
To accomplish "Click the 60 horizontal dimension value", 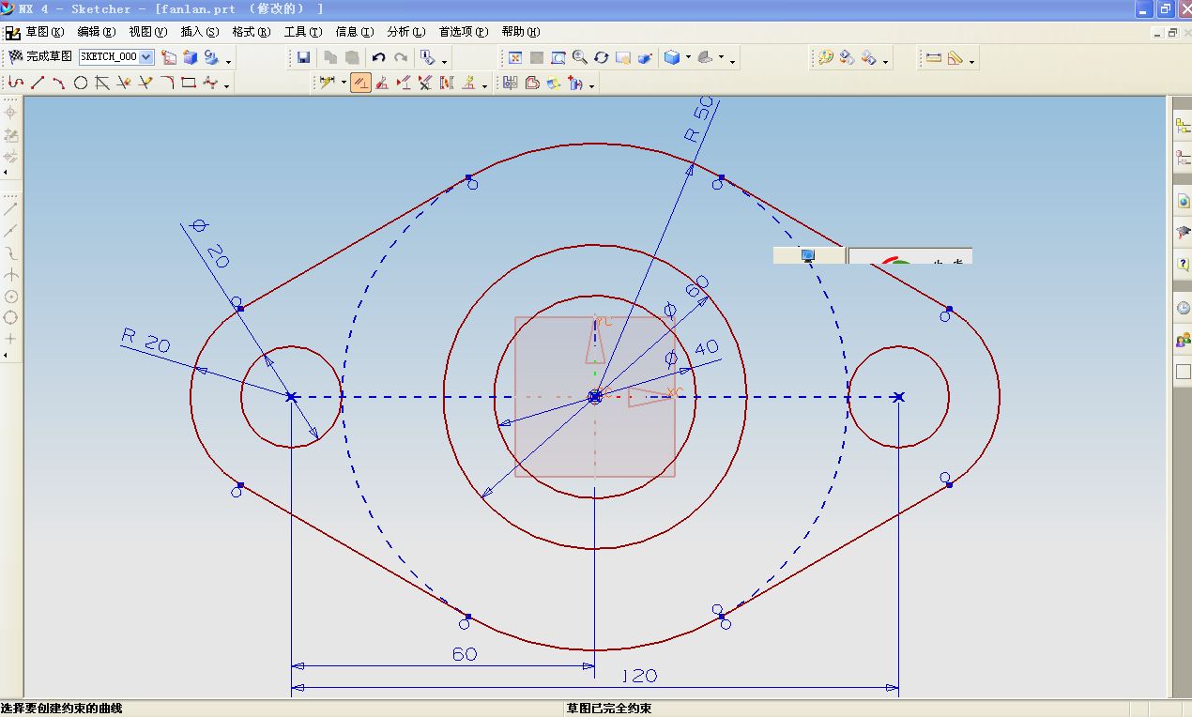I will [465, 654].
